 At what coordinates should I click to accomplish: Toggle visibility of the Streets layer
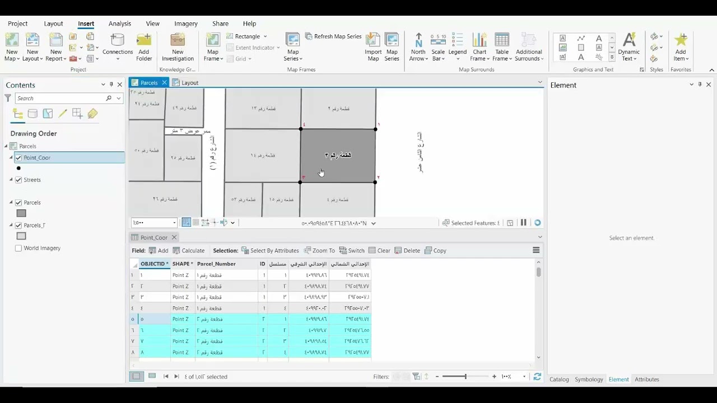click(18, 180)
